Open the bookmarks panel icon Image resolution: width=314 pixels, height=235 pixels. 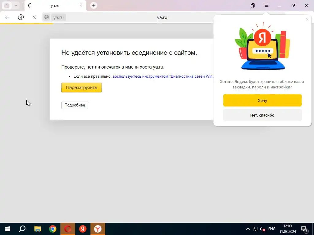click(253, 6)
